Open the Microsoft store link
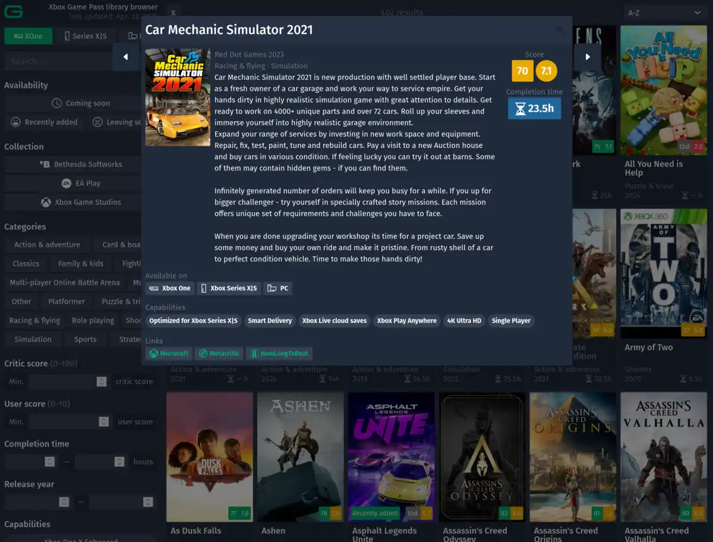 [x=169, y=354]
